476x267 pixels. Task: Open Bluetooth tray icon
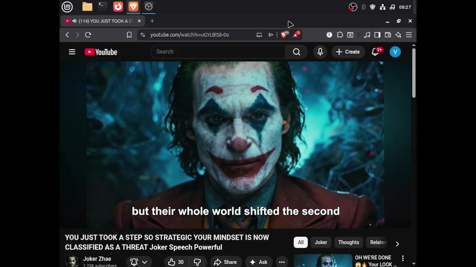click(x=363, y=7)
